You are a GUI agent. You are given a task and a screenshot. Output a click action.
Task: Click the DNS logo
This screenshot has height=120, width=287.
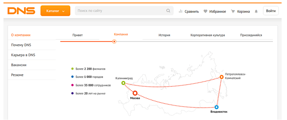click(21, 11)
